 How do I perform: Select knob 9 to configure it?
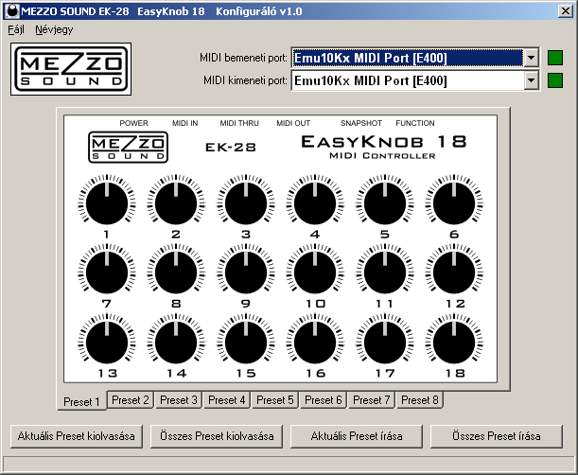246,273
